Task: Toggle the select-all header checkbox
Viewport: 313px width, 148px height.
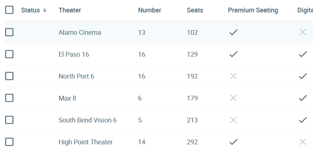Action: click(9, 10)
